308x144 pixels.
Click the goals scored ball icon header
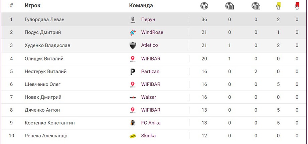[204, 6]
